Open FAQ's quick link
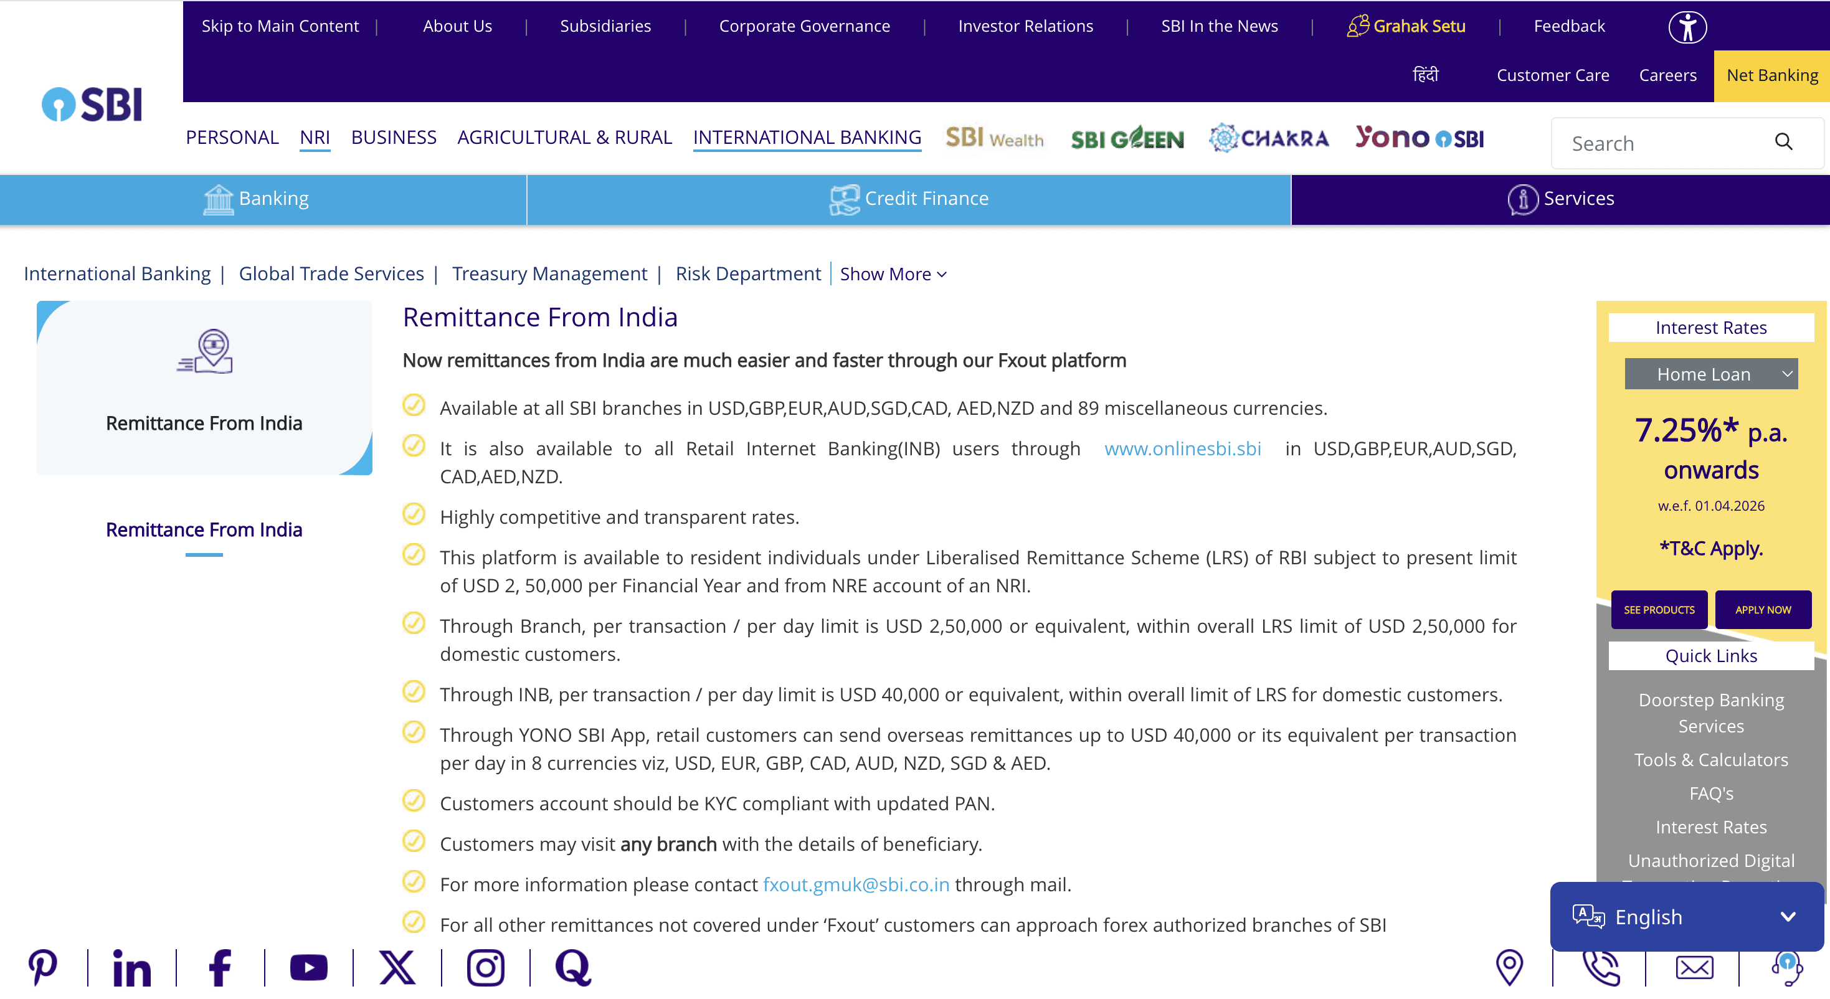The width and height of the screenshot is (1830, 999). [1710, 793]
